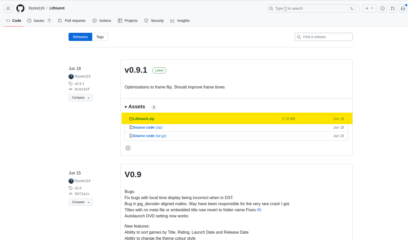Screen dimensions: 408x240
Task: Open the hamburger navigation menu
Action: tap(8, 8)
